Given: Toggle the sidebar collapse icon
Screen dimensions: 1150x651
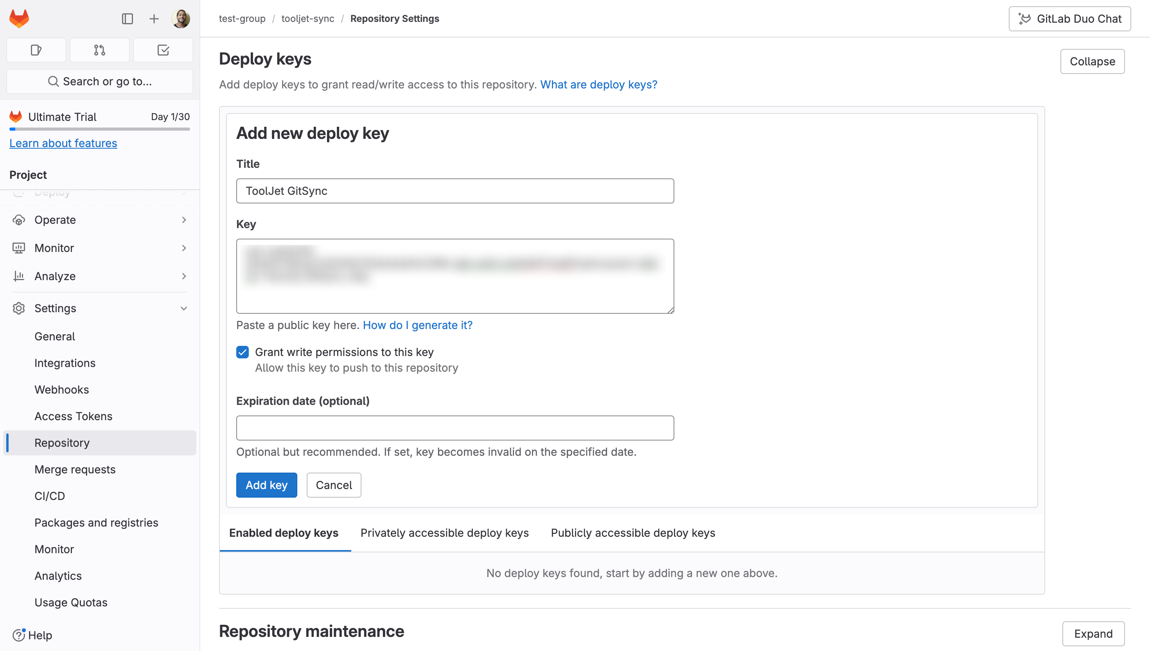Looking at the screenshot, I should (x=128, y=19).
